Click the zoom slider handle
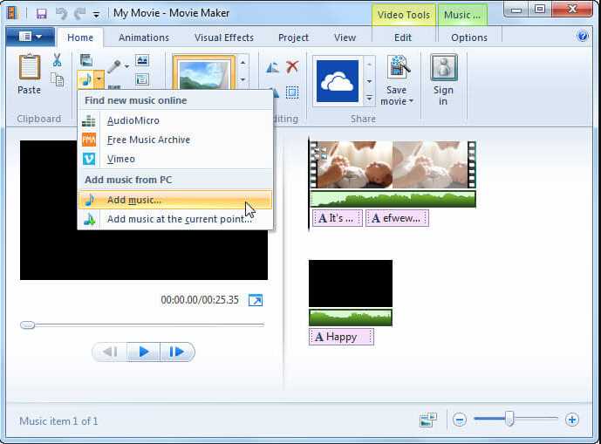The width and height of the screenshot is (601, 444). click(x=509, y=419)
